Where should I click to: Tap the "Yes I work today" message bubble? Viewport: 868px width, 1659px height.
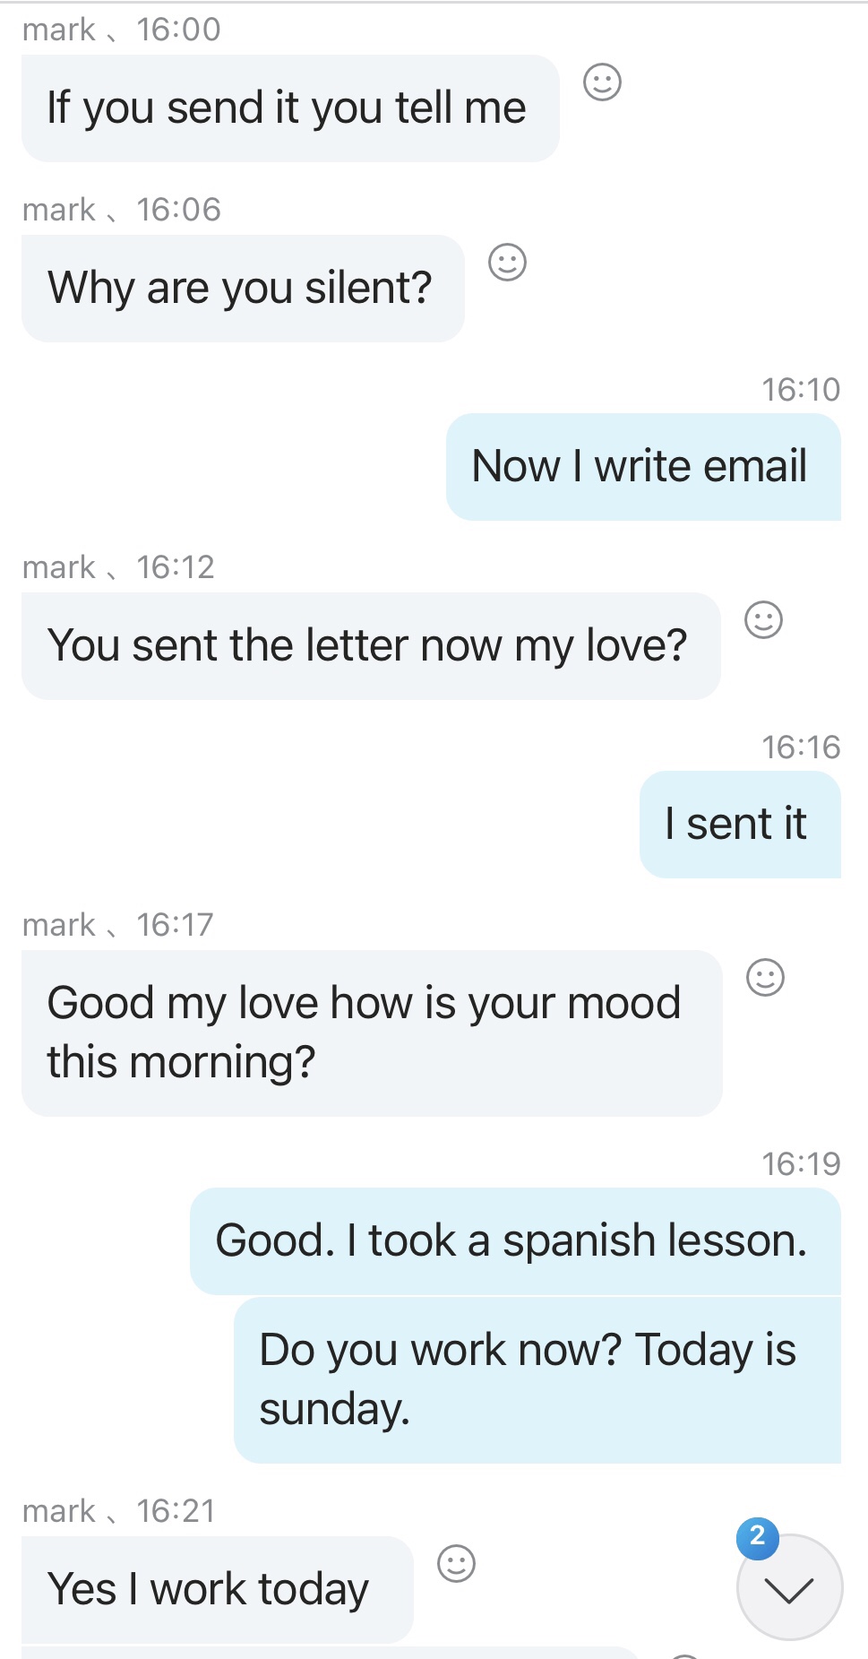(x=215, y=1589)
